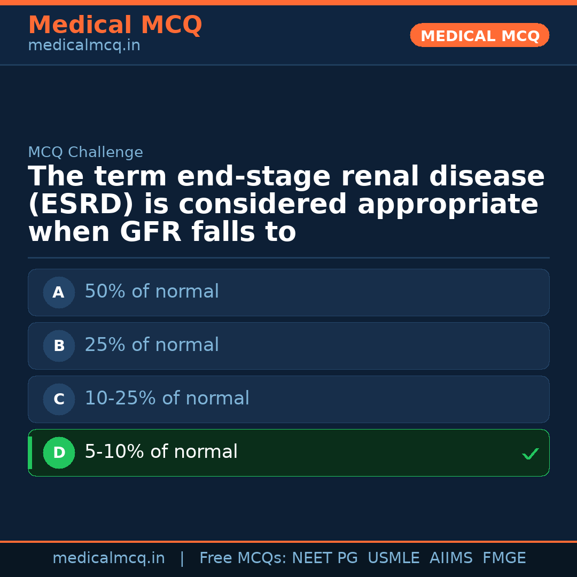577x577 pixels.
Task: Click the B letter circle icon
Action: click(59, 346)
